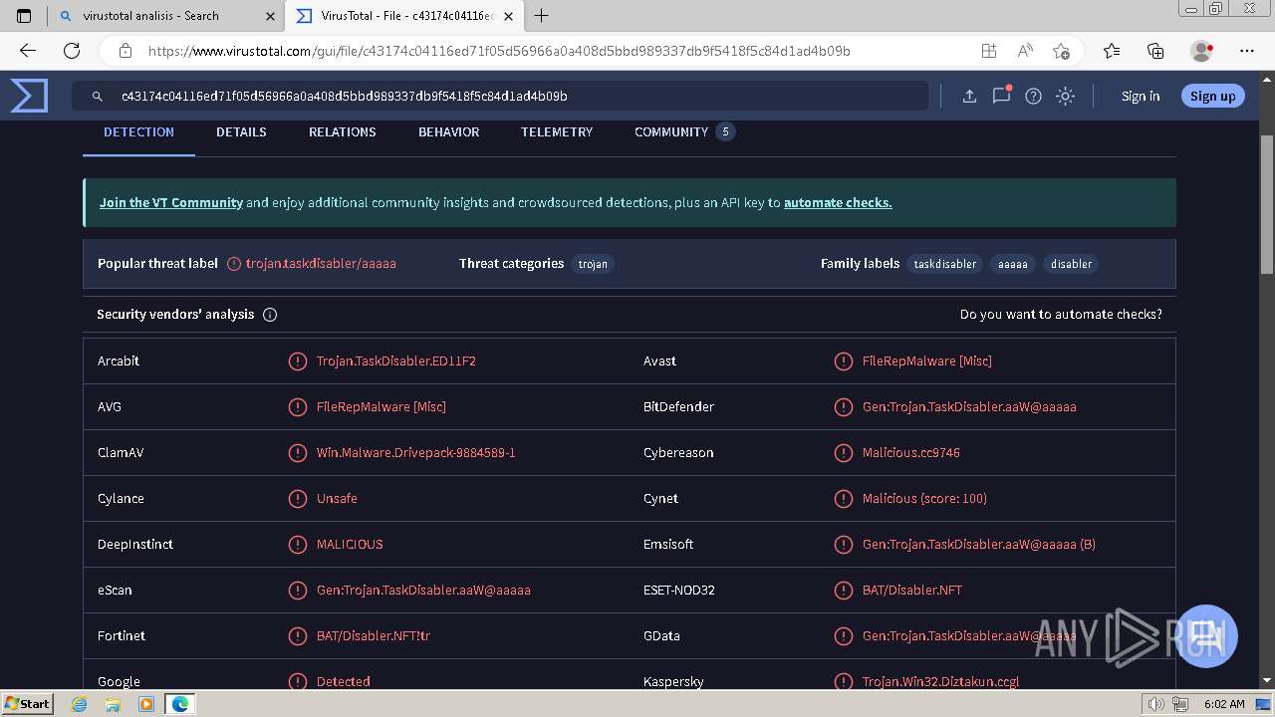The width and height of the screenshot is (1275, 717).
Task: Follow the Join the VT Community link
Action: pos(171,203)
